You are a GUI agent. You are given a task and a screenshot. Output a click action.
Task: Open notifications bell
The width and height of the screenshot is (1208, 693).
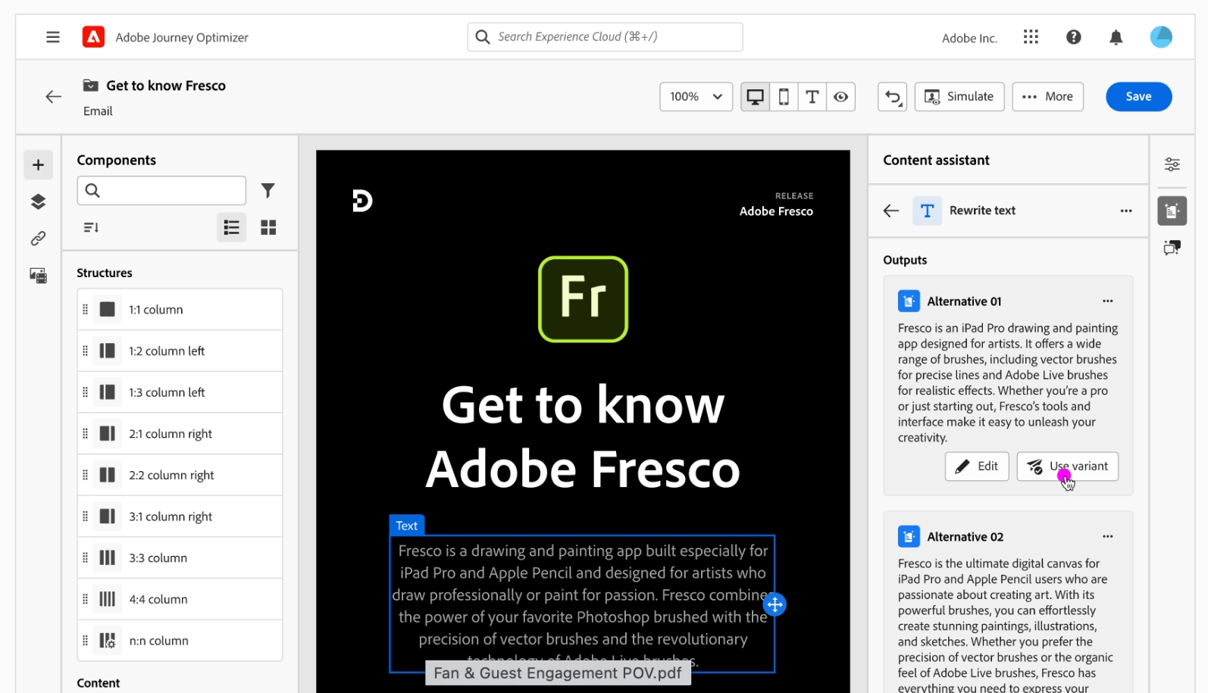click(x=1116, y=37)
